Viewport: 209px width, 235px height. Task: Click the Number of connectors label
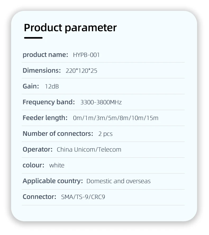click(x=58, y=134)
